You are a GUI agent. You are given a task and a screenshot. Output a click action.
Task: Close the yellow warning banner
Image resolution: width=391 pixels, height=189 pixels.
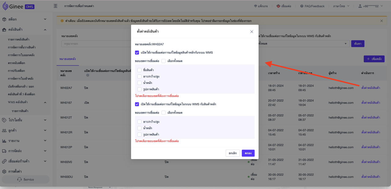382,21
